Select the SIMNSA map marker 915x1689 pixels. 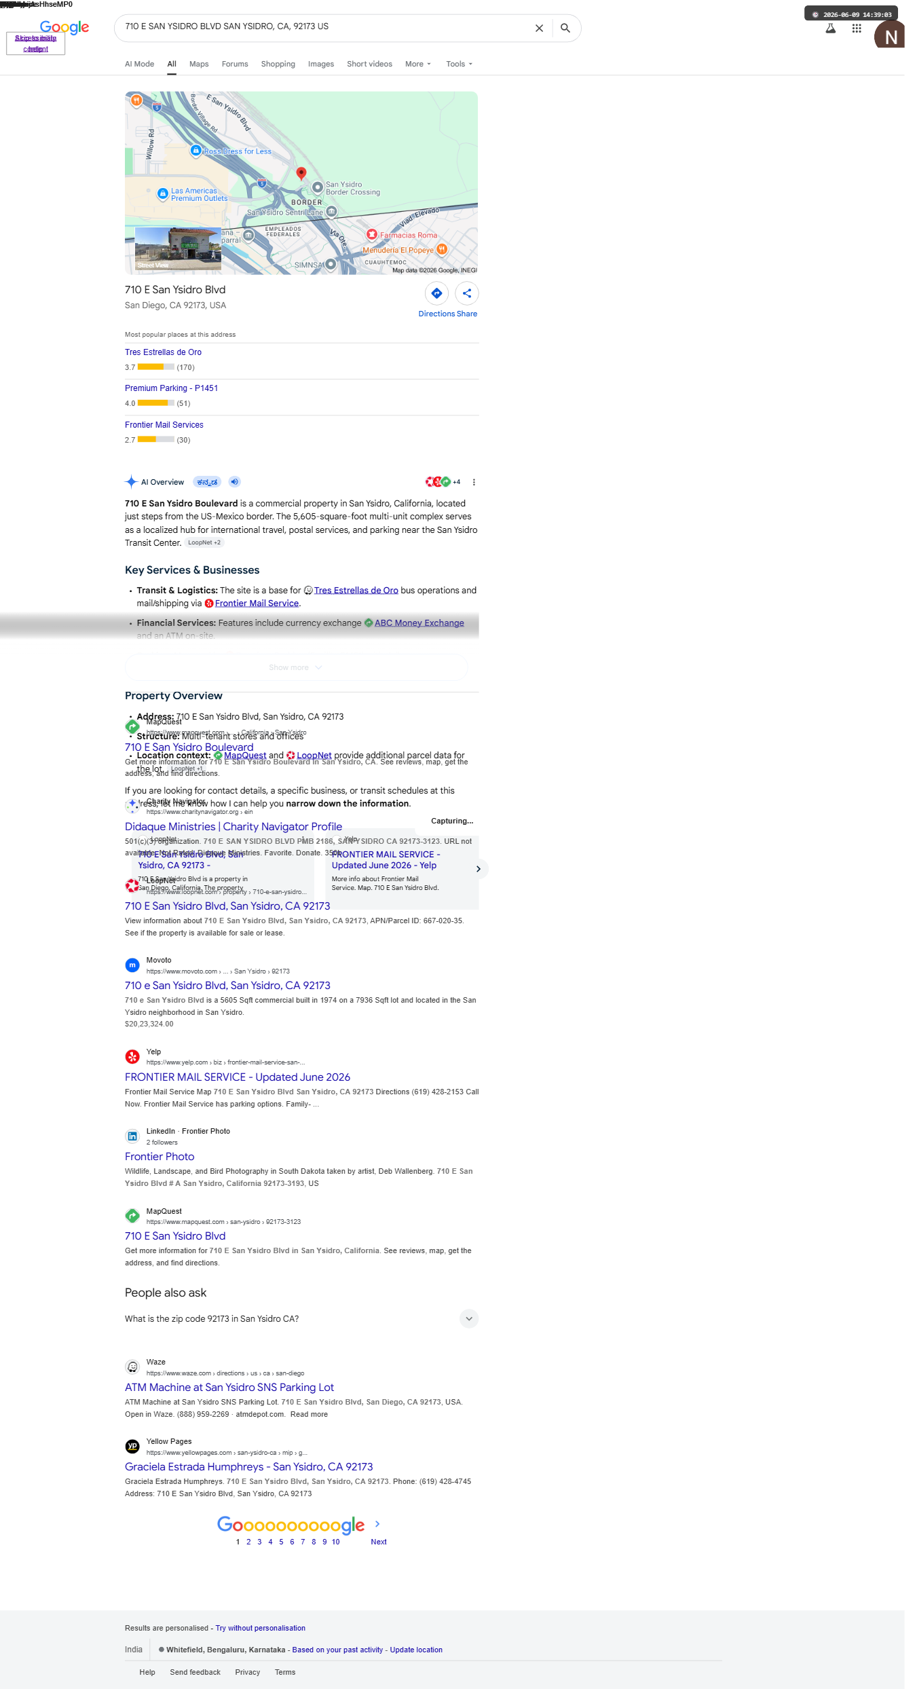(330, 264)
